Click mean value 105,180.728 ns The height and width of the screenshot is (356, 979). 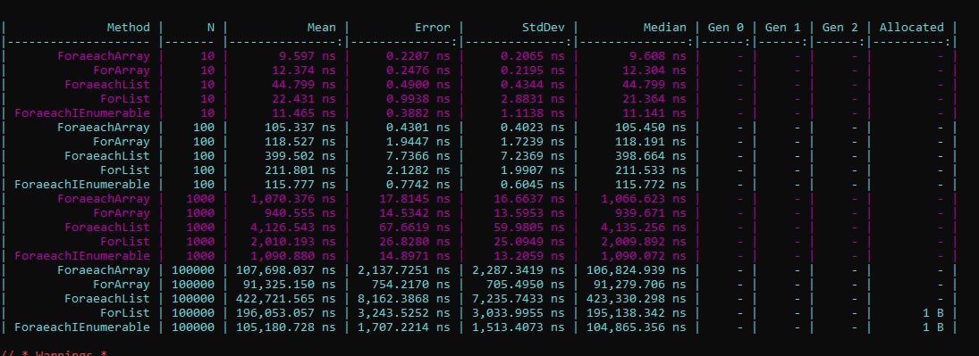[x=286, y=327]
